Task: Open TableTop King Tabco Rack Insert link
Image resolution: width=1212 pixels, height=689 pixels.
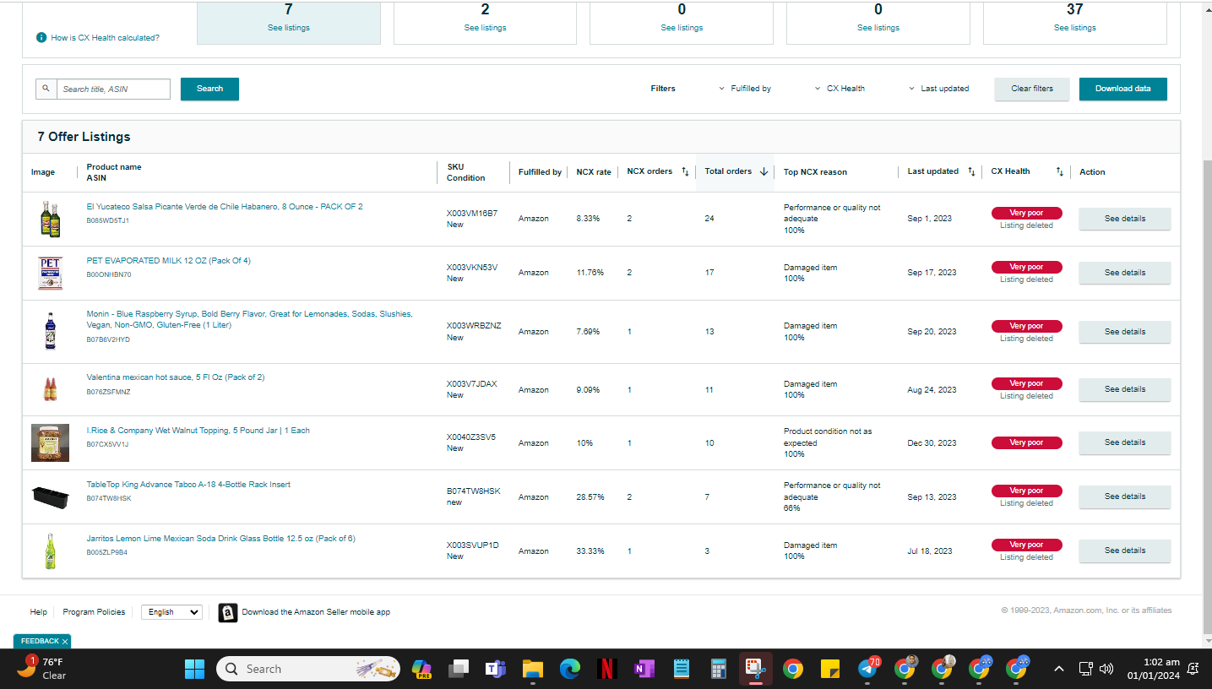Action: (188, 485)
